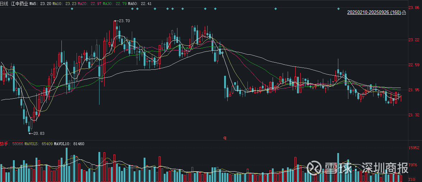
Task: Click the red q marker below the chart
Action: pyautogui.click(x=225, y=137)
